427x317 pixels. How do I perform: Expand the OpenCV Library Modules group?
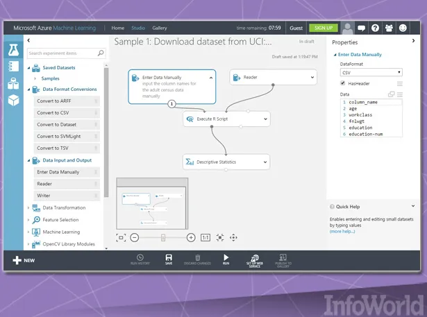point(28,244)
